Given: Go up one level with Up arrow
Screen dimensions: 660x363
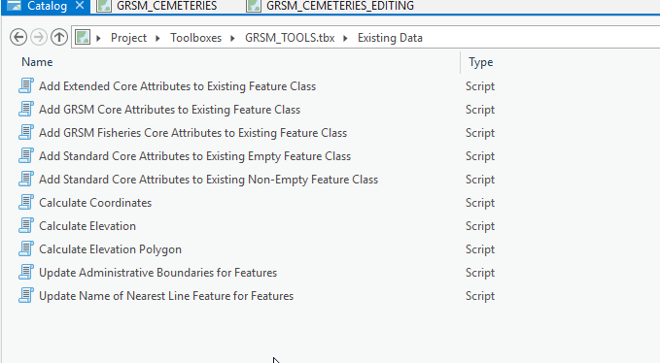Looking at the screenshot, I should pyautogui.click(x=59, y=38).
